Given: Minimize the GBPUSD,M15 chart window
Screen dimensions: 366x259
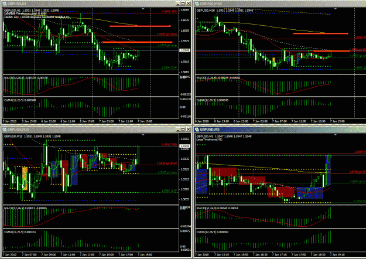Looking at the screenshot, I should [178, 129].
